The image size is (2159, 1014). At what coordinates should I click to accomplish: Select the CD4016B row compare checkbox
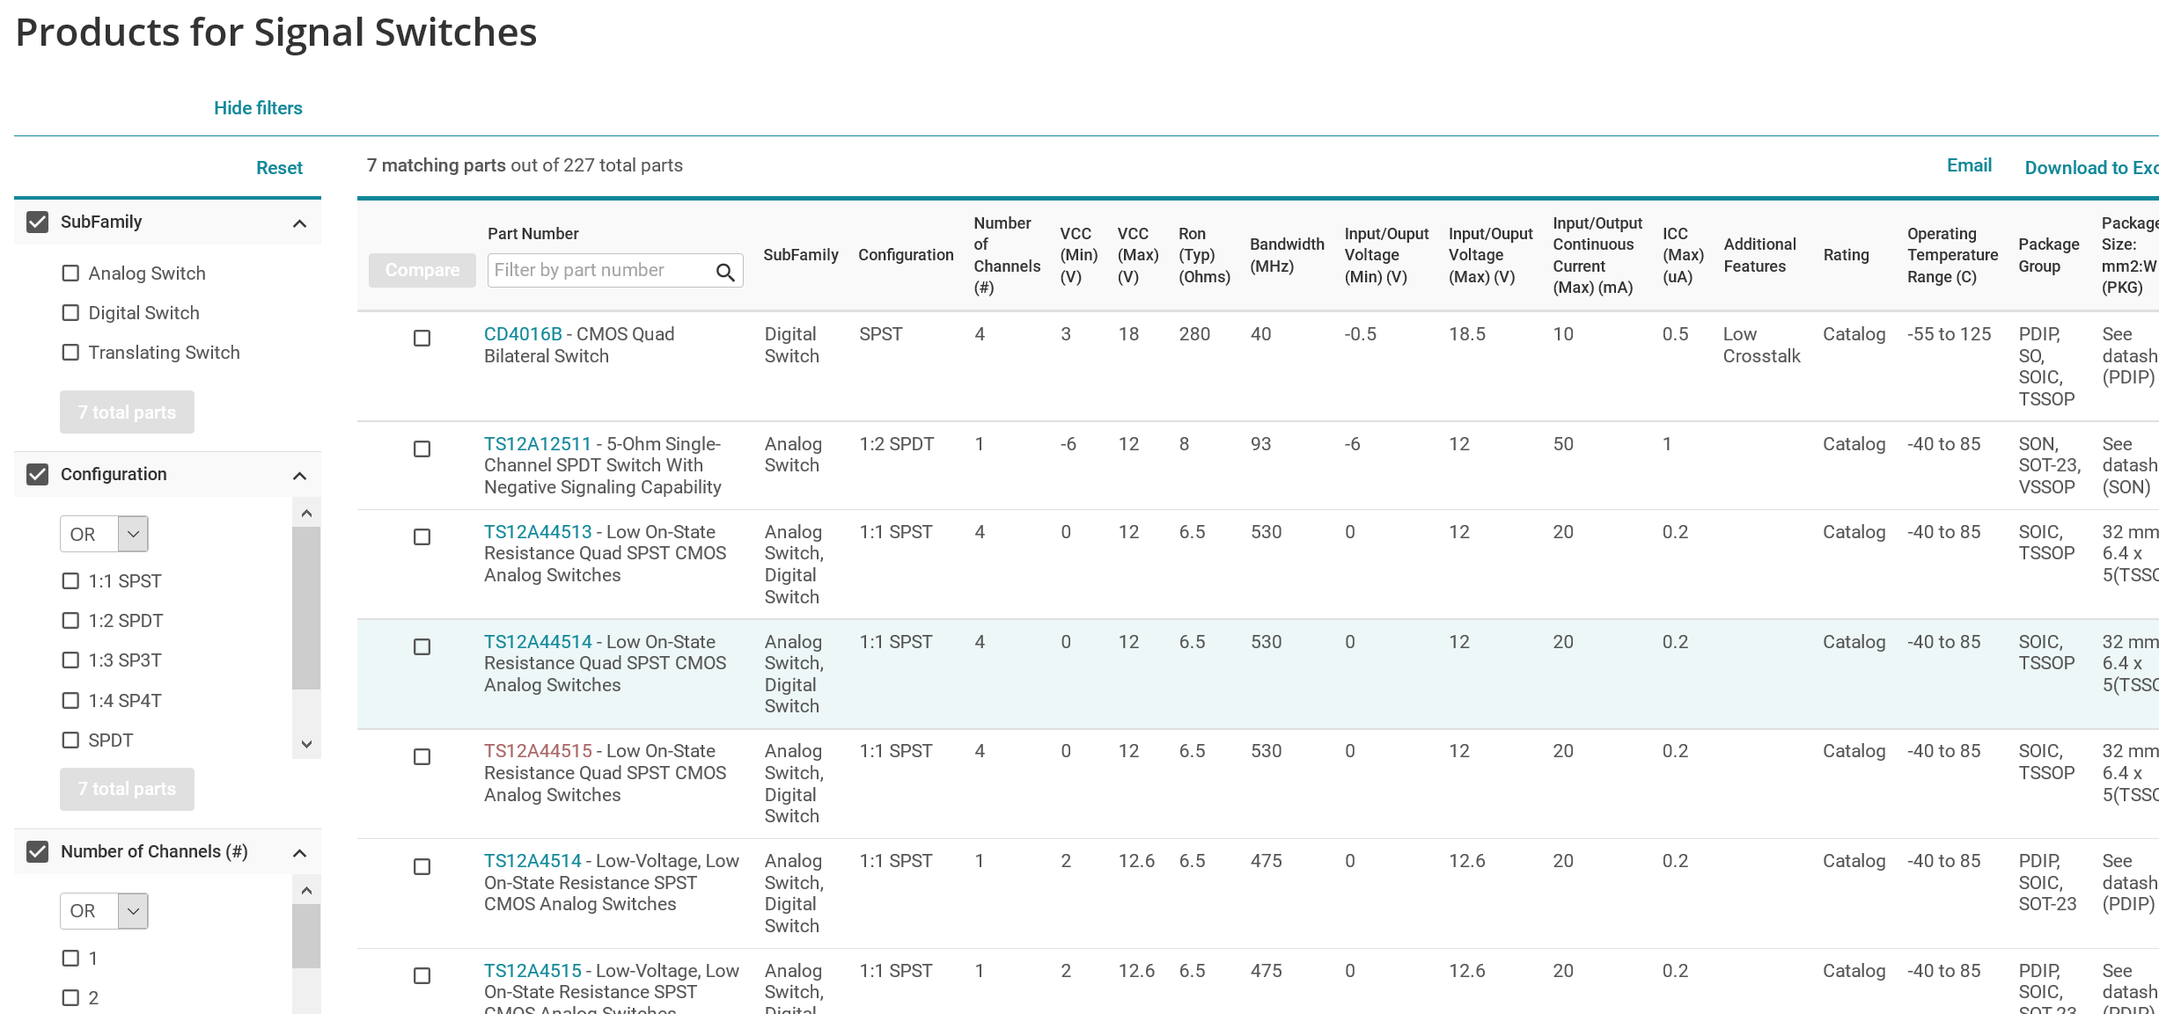(422, 338)
